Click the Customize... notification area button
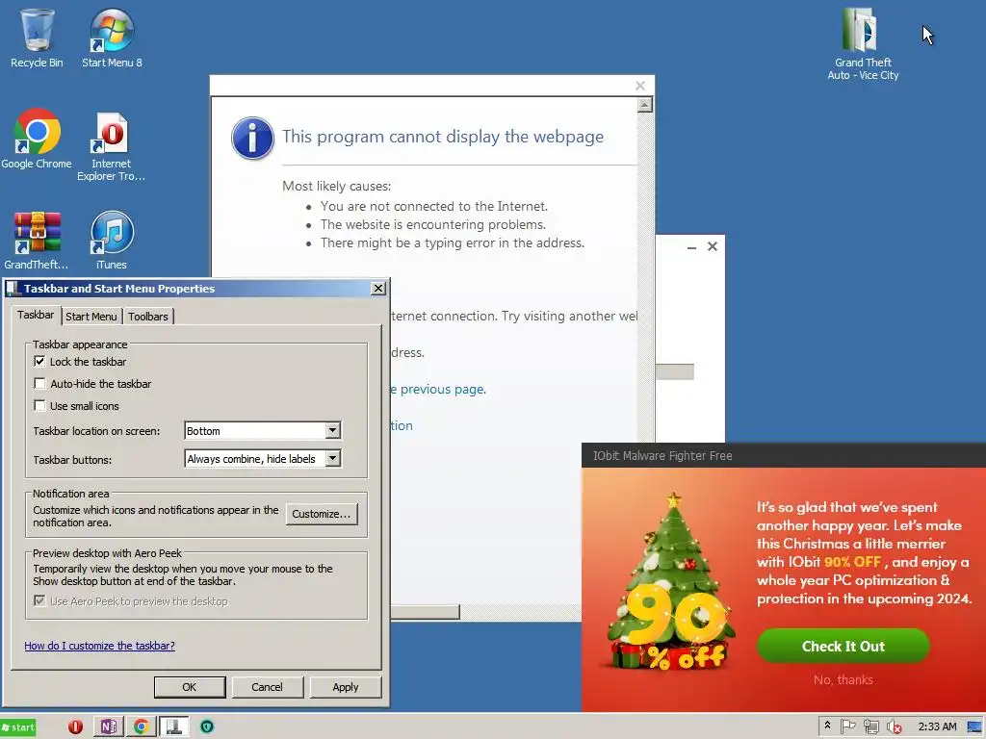Viewport: 986px width, 739px height. pos(322,514)
